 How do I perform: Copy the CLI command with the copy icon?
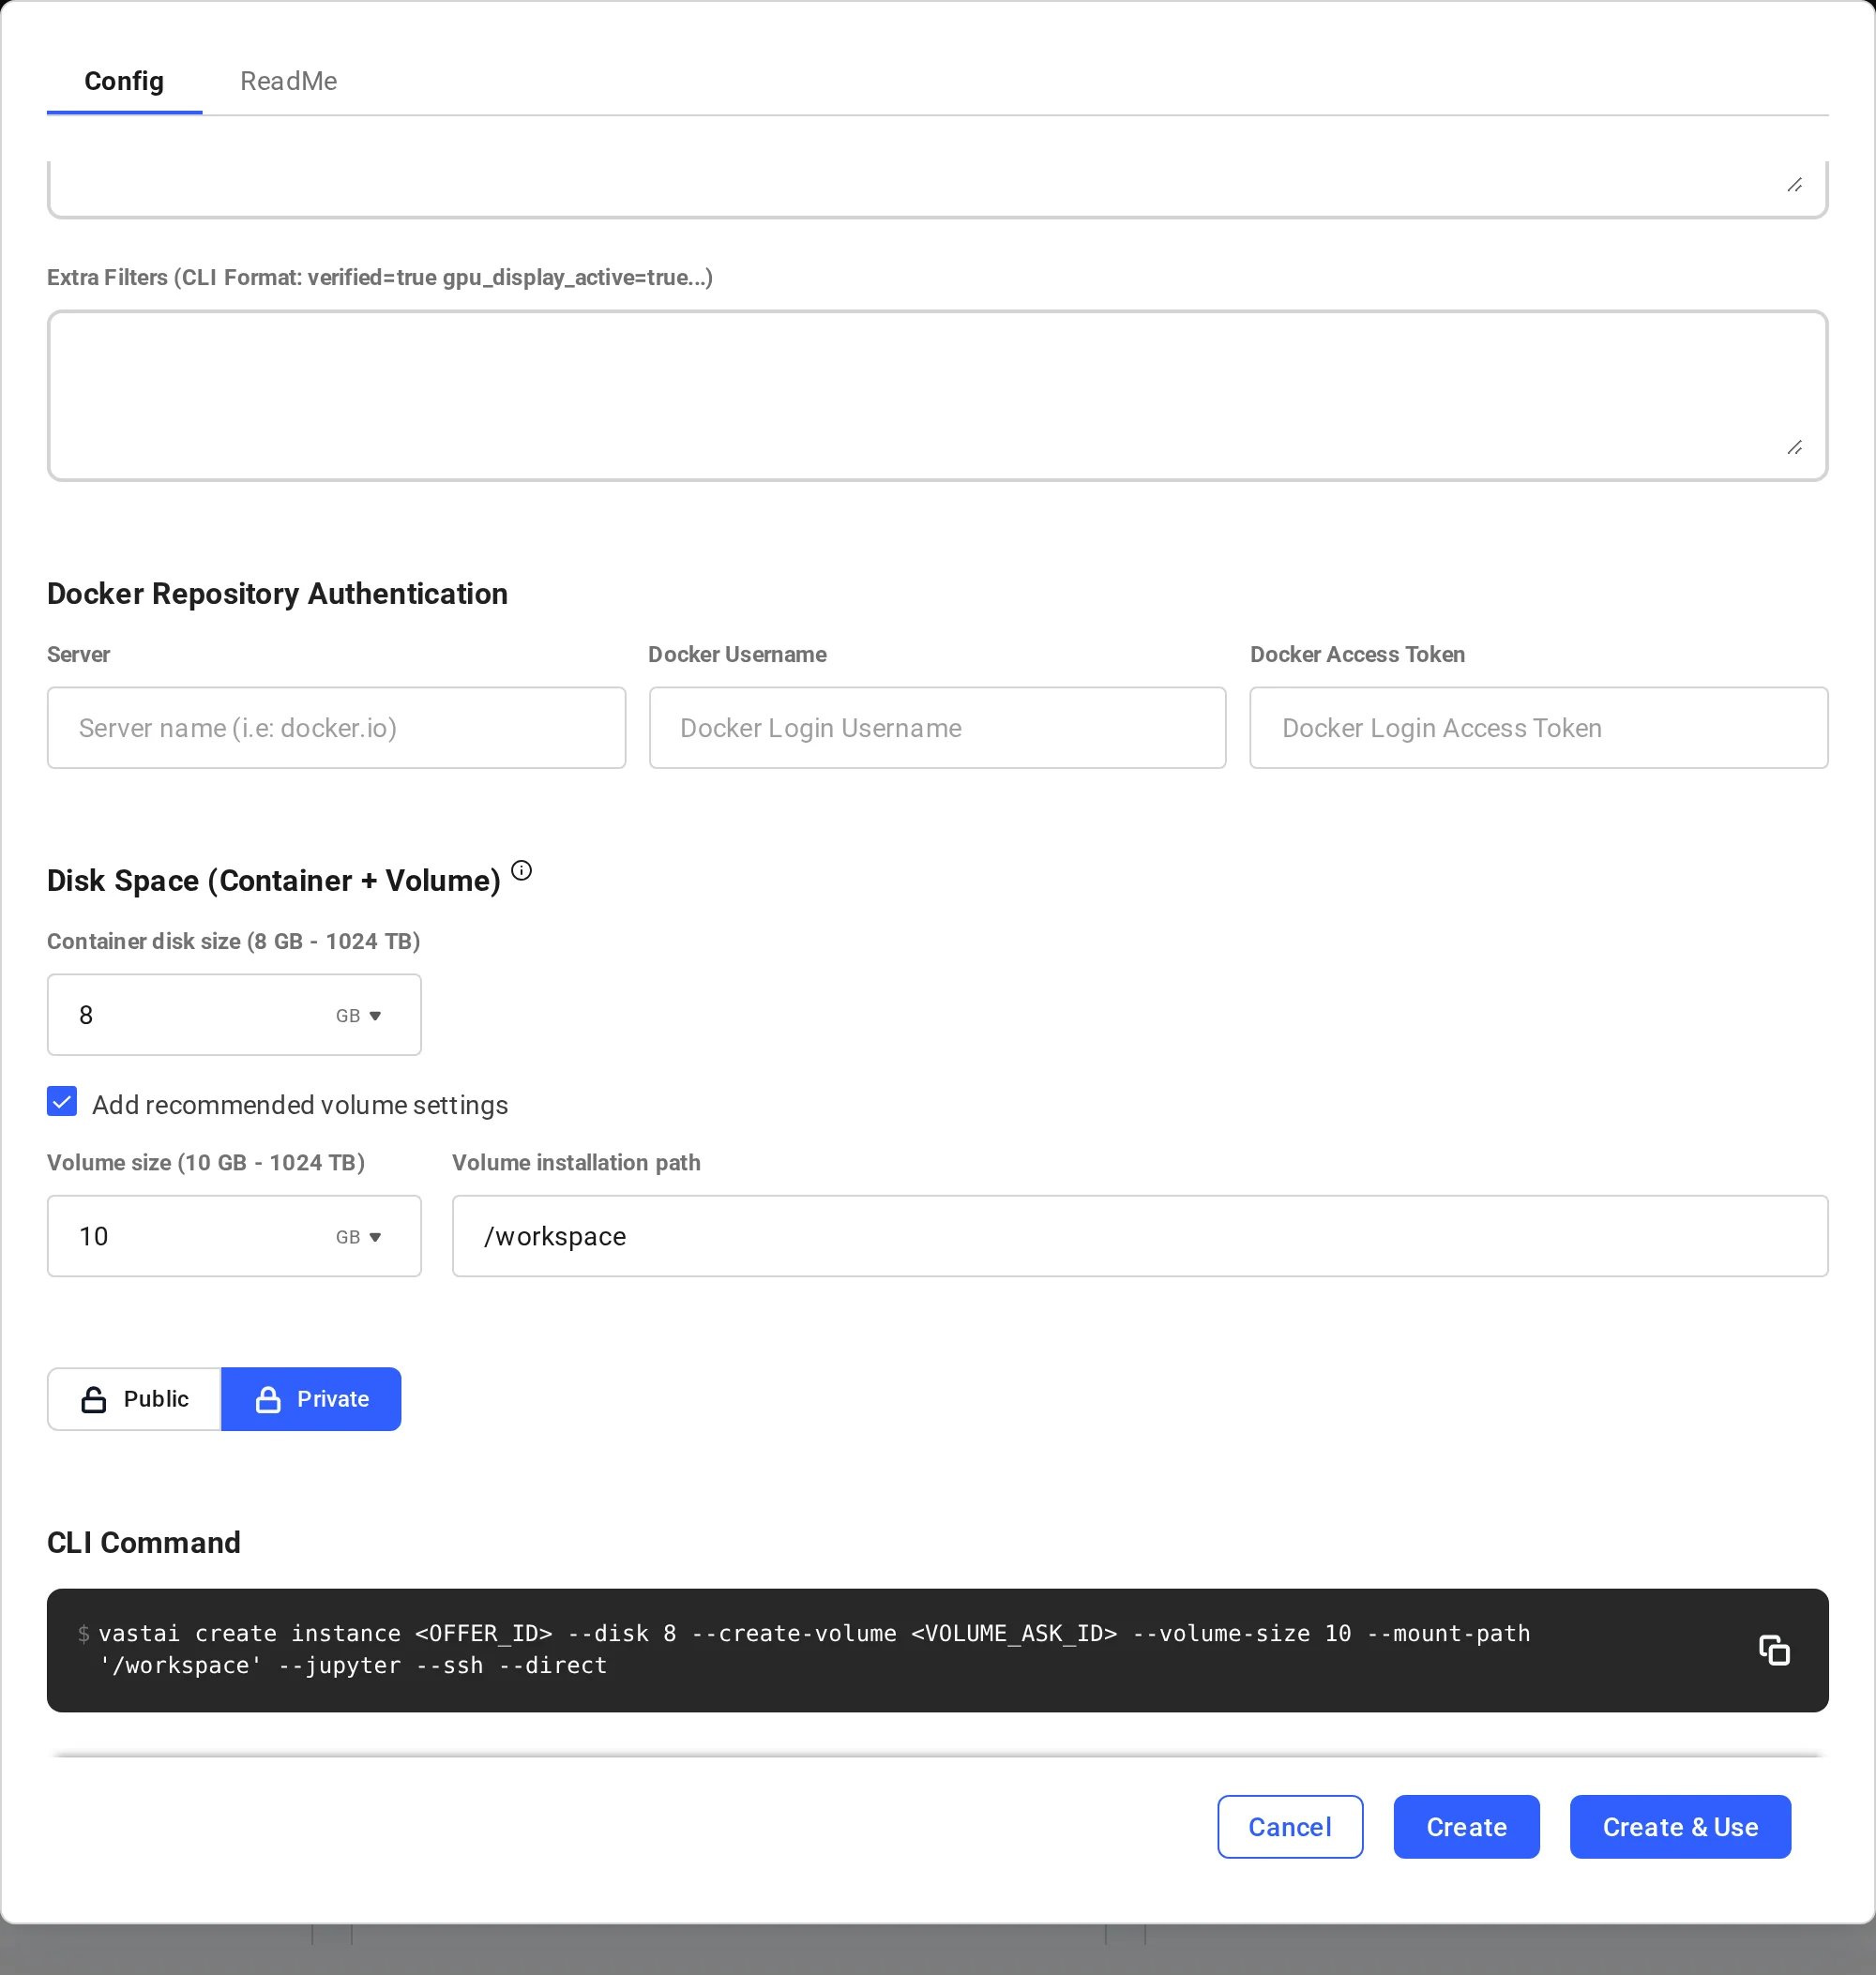[1774, 1650]
